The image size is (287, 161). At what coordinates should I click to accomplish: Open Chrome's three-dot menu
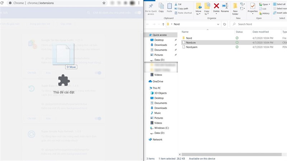[139, 3]
